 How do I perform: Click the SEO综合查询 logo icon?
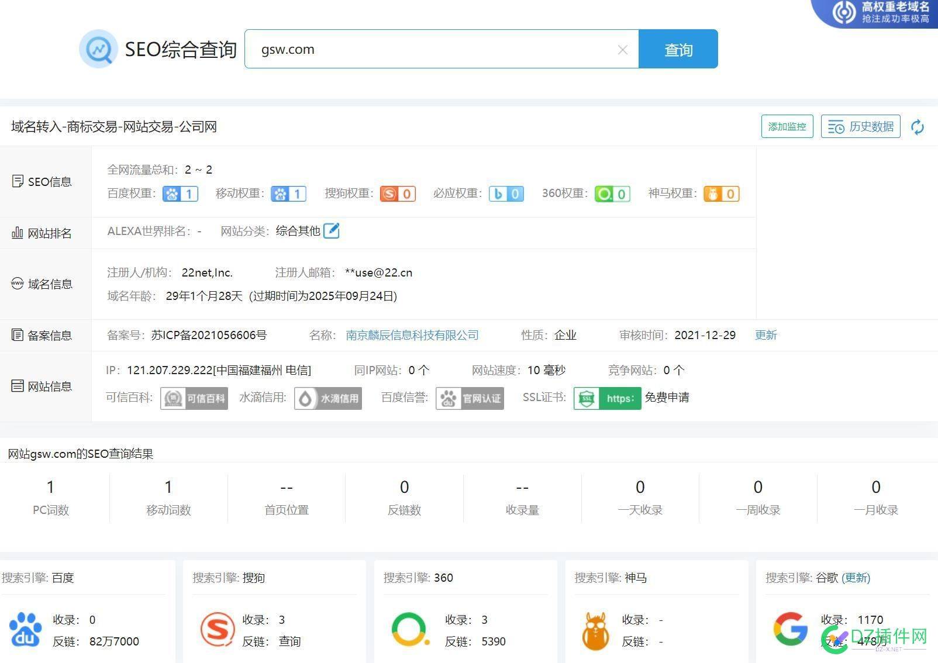pyautogui.click(x=98, y=49)
